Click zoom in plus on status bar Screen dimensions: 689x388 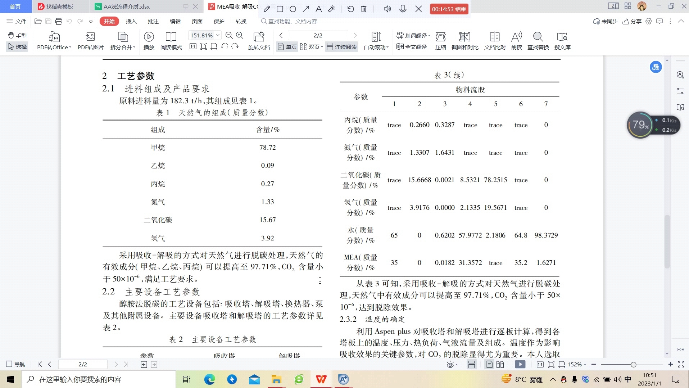(670, 364)
